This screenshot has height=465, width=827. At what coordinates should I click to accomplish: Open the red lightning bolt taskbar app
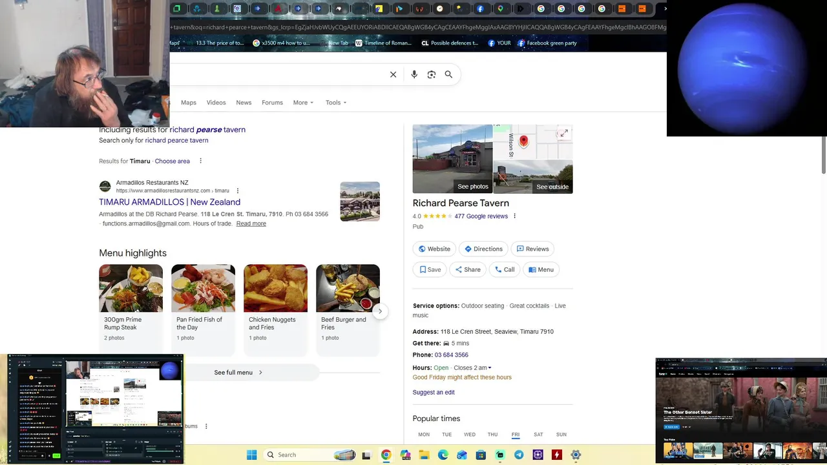tap(557, 455)
